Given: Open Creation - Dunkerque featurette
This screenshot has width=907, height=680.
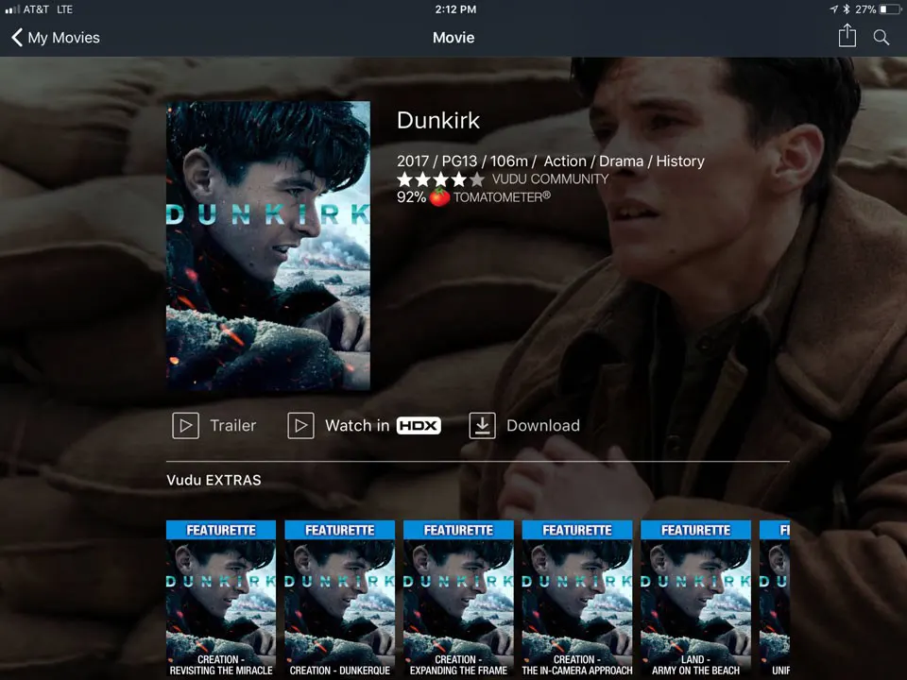Looking at the screenshot, I should [339, 599].
